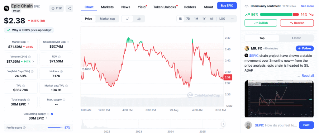The height and width of the screenshot is (133, 319).
Task: Click the community sentiment gauge icon
Action: [247, 6]
